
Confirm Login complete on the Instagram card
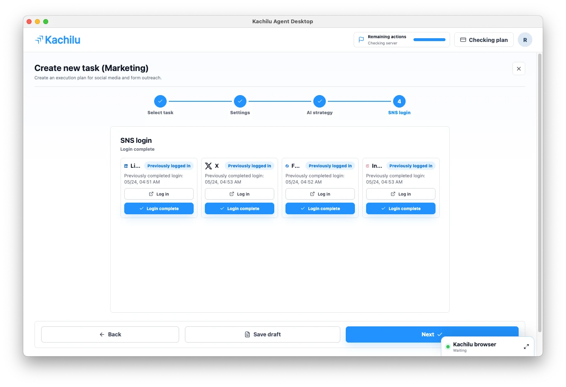point(401,208)
